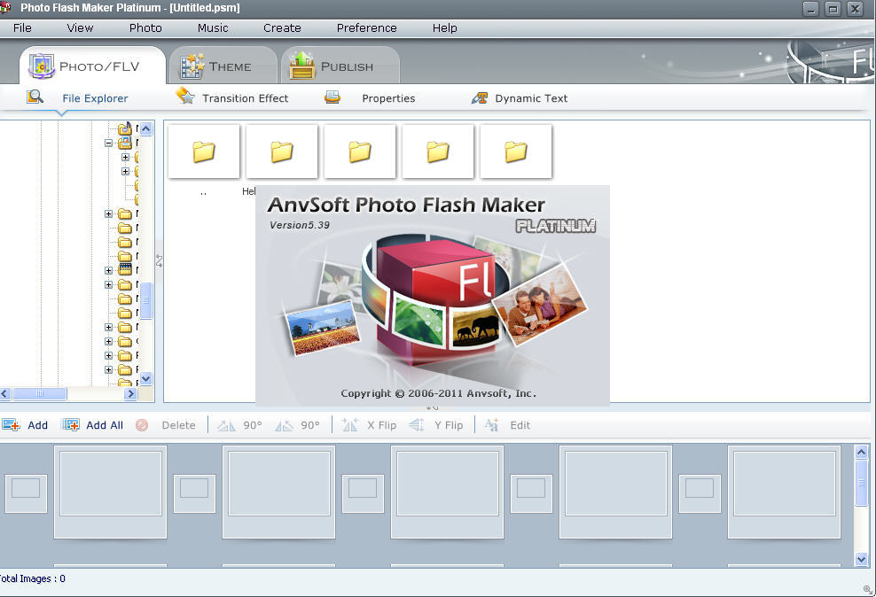Click folder tree scroll right arrow
Screen dimensions: 876x597
pyautogui.click(x=130, y=394)
